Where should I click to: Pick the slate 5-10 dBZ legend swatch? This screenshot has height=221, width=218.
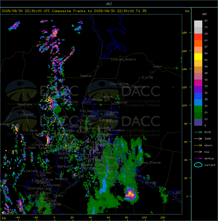(x=198, y=122)
